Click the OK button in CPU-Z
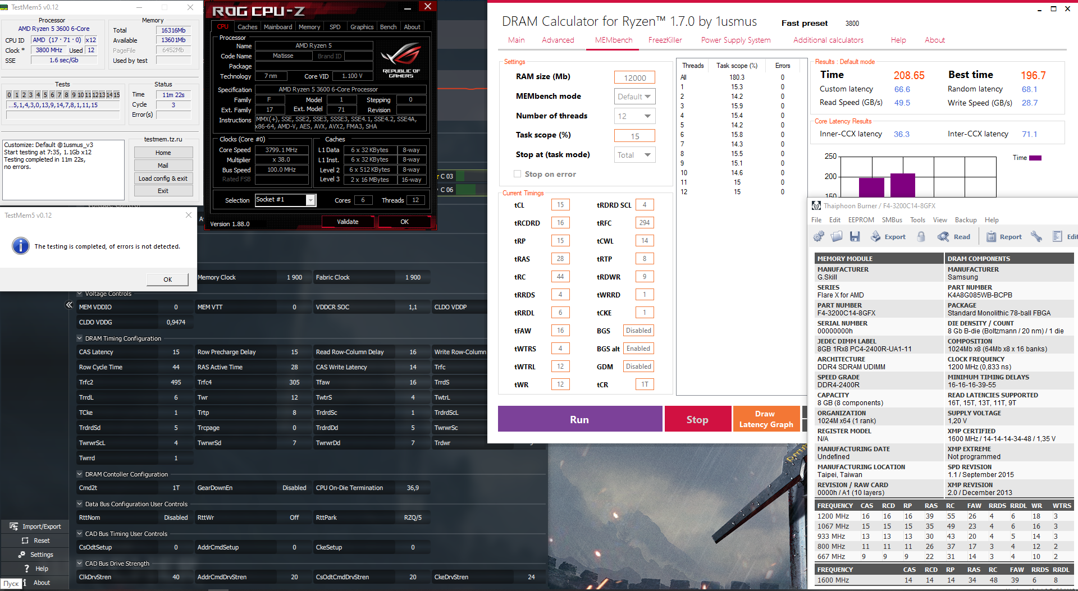1078x591 pixels. 404,222
